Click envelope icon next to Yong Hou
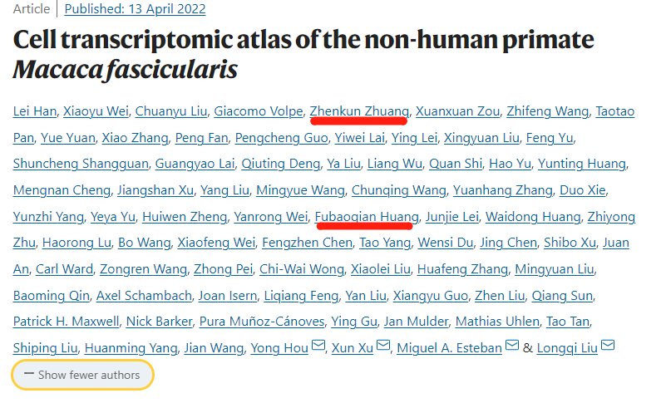The width and height of the screenshot is (661, 403). pos(318,346)
